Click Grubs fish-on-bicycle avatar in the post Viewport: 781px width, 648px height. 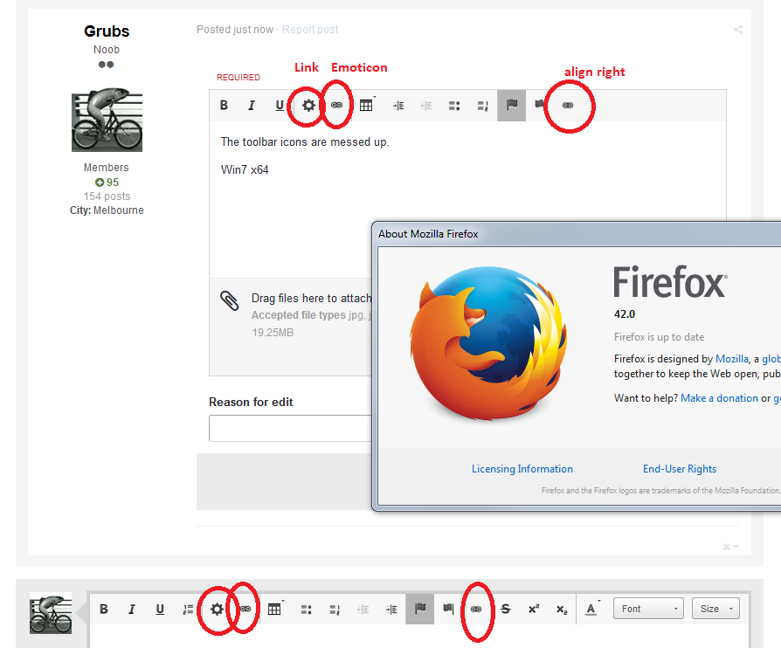[107, 120]
